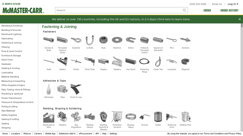Open the ORDER HISTORY tab
The height and width of the screenshot is (136, 243).
[229, 11]
